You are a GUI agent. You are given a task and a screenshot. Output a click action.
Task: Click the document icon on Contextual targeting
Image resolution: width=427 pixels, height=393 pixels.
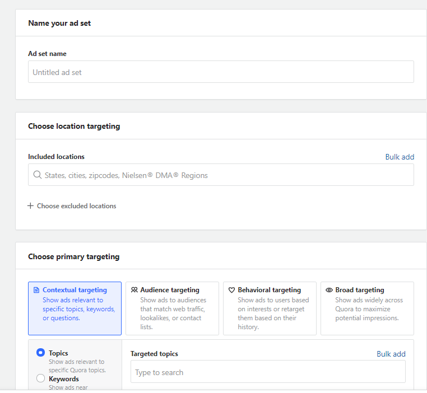click(x=36, y=290)
